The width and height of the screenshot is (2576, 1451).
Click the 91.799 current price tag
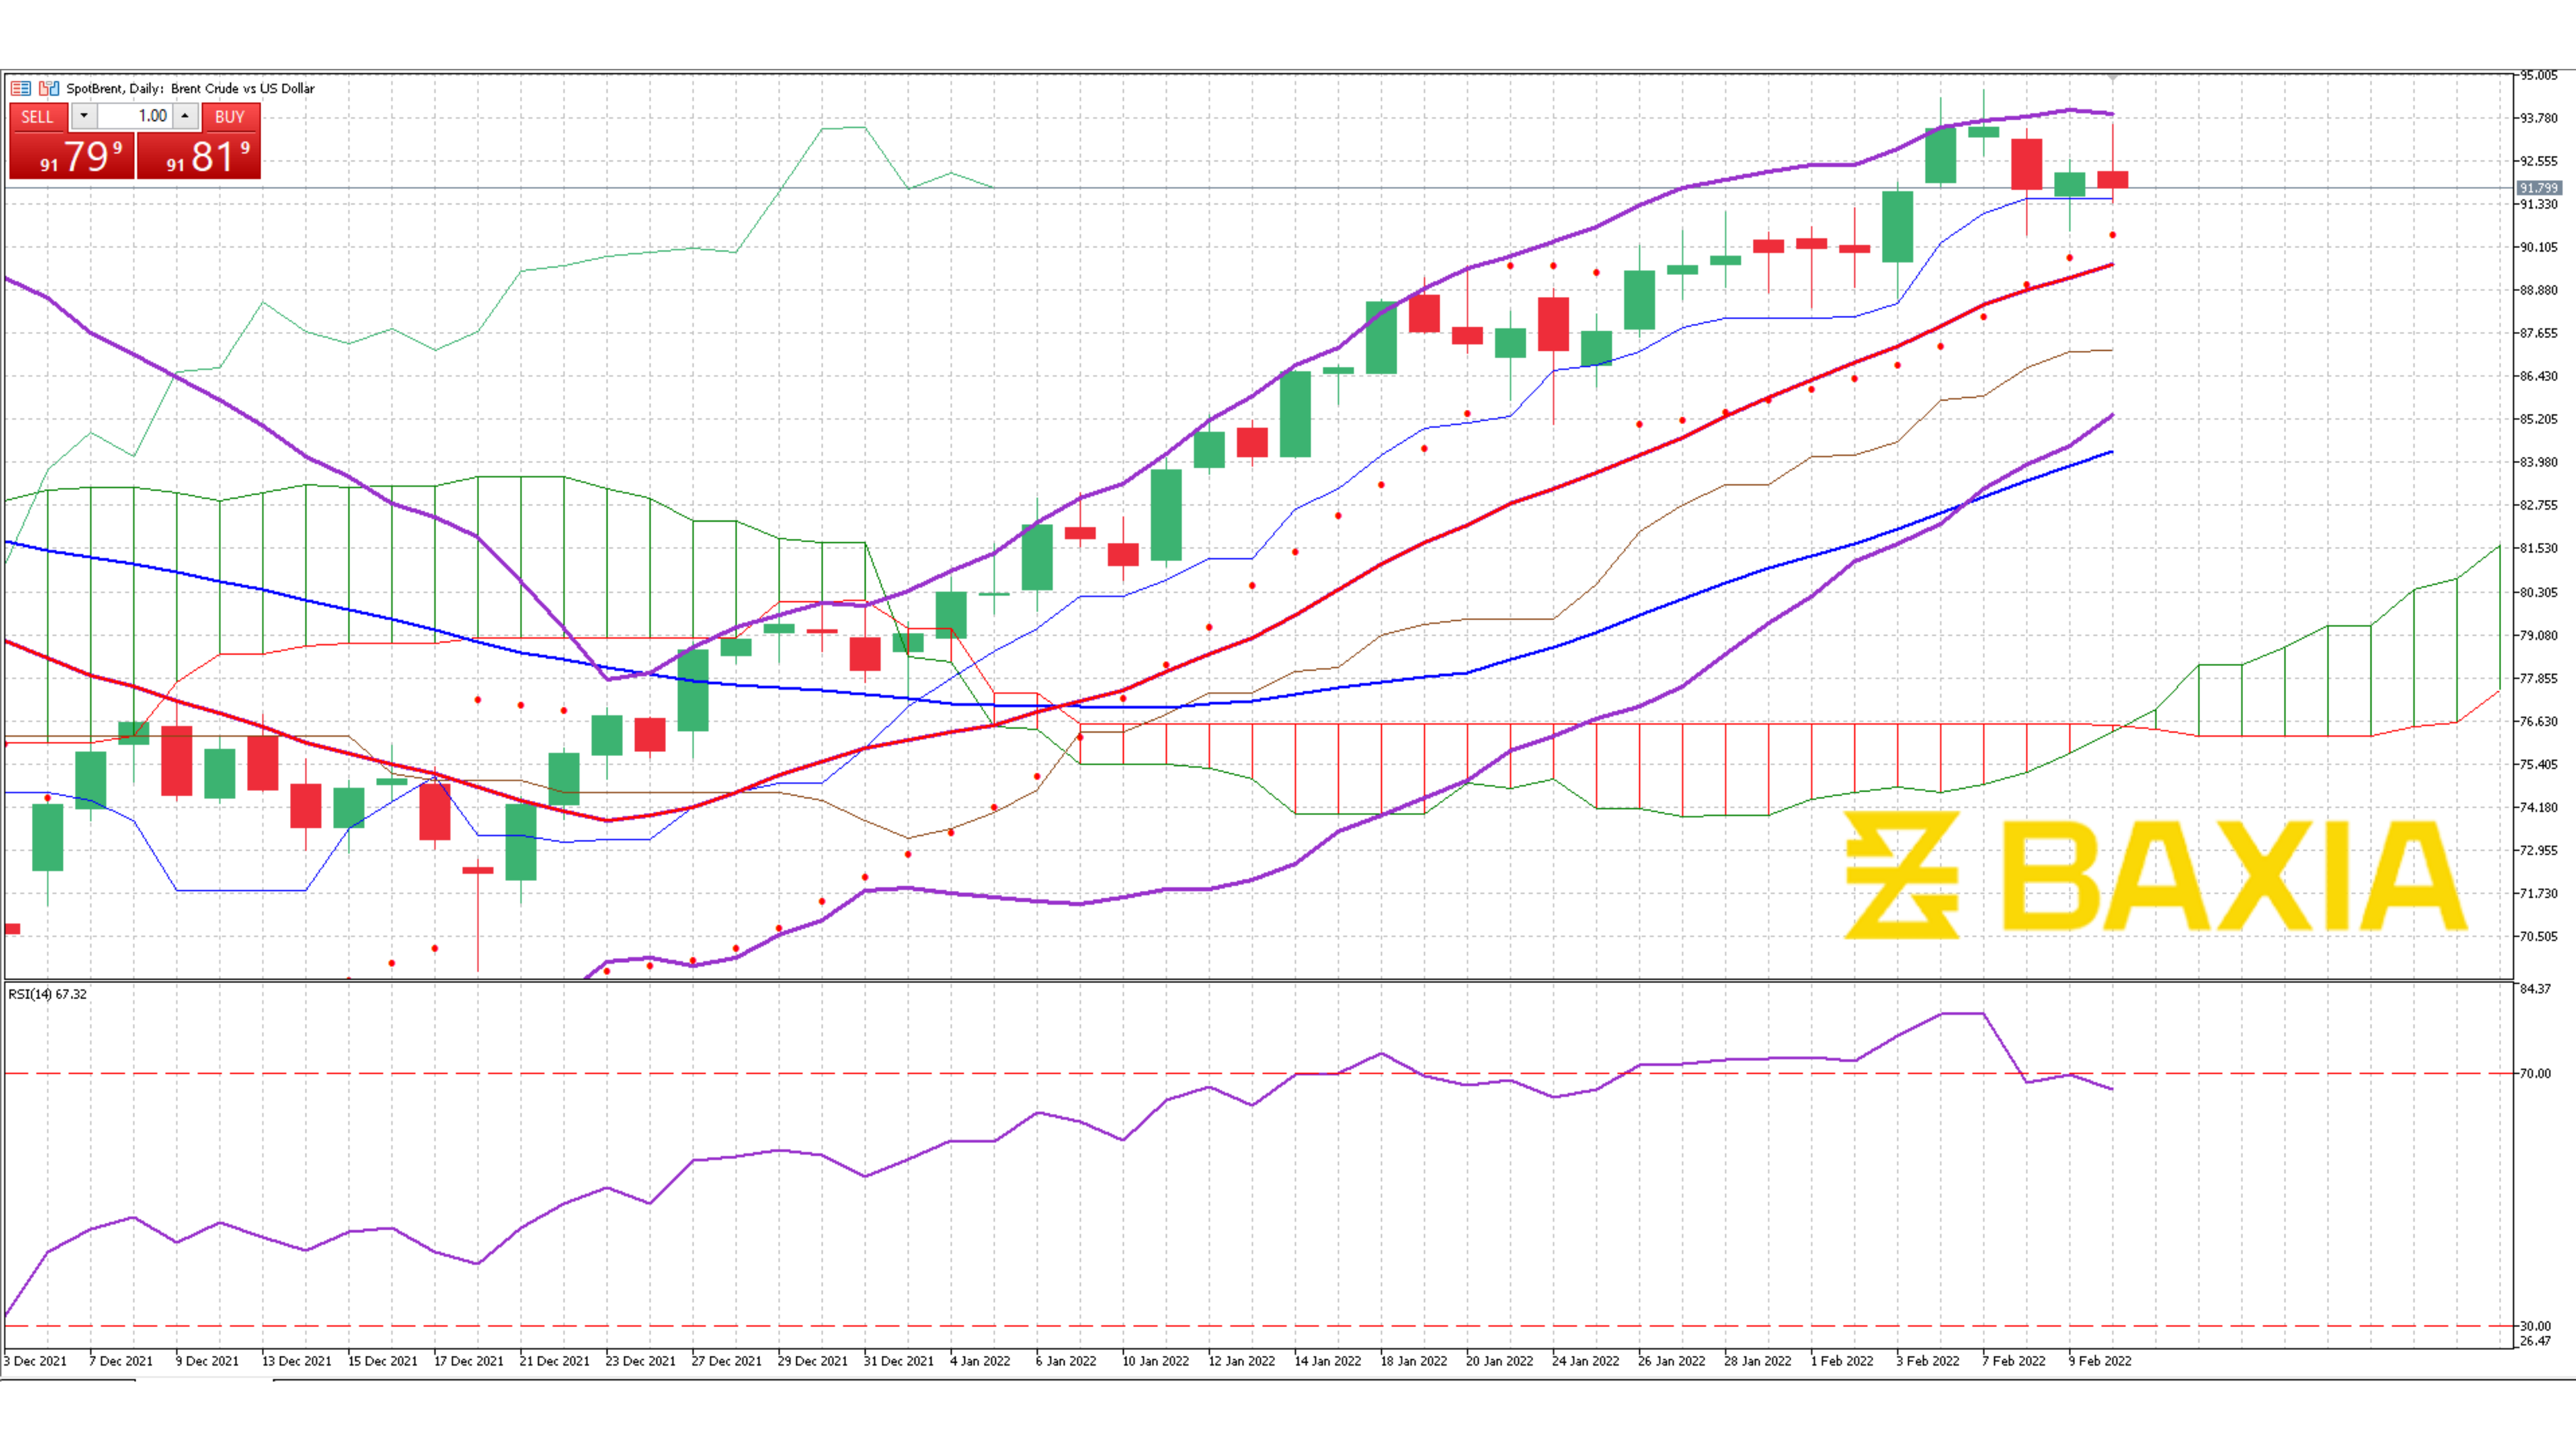[2538, 188]
